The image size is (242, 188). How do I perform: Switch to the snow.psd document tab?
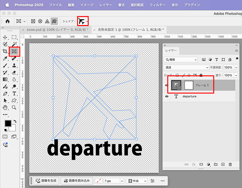57,30
